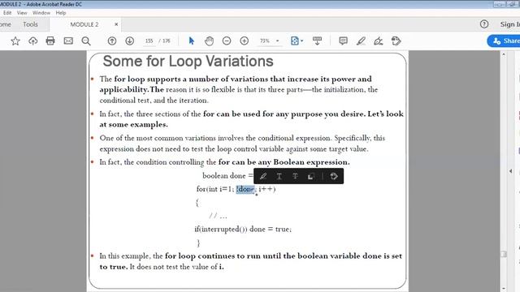Click the vertical scrollbar up arrow
This screenshot has height=292, width=520.
point(504,54)
